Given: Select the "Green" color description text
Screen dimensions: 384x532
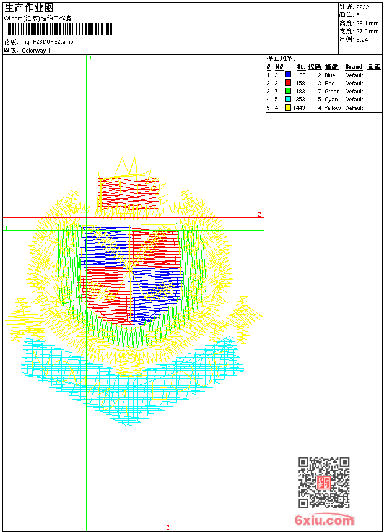Looking at the screenshot, I should coord(332,92).
